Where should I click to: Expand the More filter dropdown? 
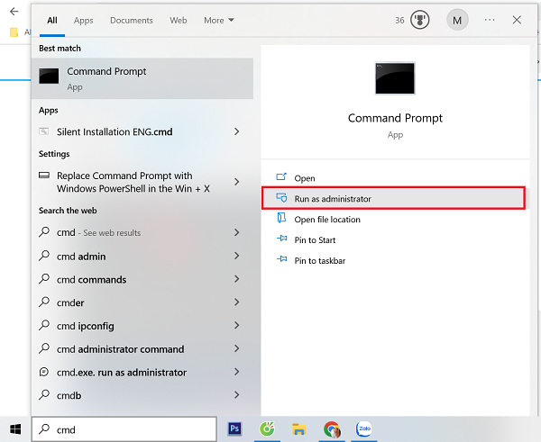[218, 20]
